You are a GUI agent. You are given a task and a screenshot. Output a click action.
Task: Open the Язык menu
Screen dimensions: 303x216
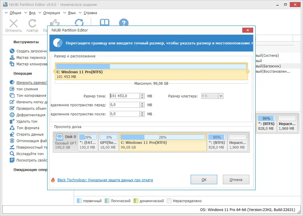[72, 13]
